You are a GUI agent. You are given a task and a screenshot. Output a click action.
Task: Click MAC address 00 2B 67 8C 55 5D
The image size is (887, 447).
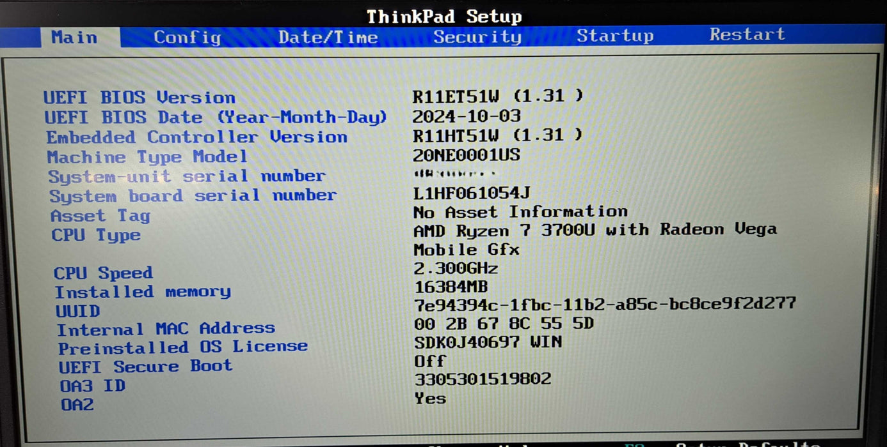(x=504, y=324)
